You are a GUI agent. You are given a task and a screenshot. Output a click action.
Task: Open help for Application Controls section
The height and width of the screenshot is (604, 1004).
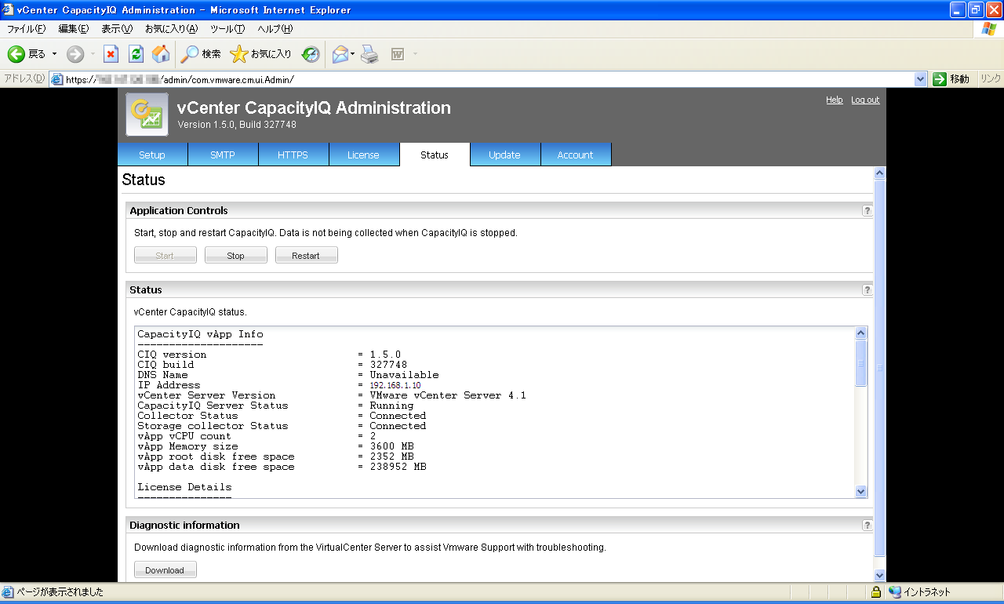(867, 210)
